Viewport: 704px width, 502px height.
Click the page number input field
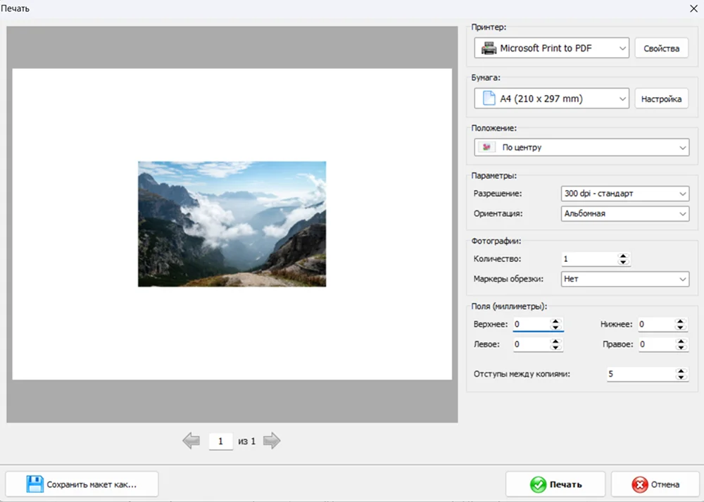[x=220, y=441]
